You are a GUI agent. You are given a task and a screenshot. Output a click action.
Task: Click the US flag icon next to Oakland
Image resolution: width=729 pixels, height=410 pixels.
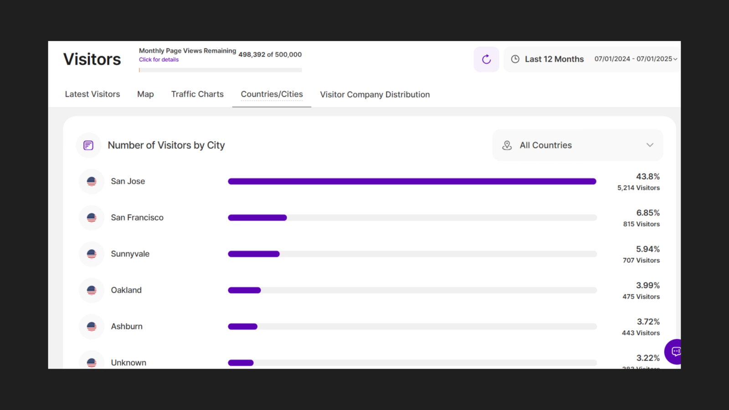[92, 290]
